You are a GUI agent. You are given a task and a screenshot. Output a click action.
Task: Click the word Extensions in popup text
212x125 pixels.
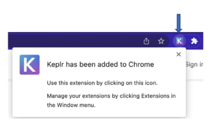[155, 96]
